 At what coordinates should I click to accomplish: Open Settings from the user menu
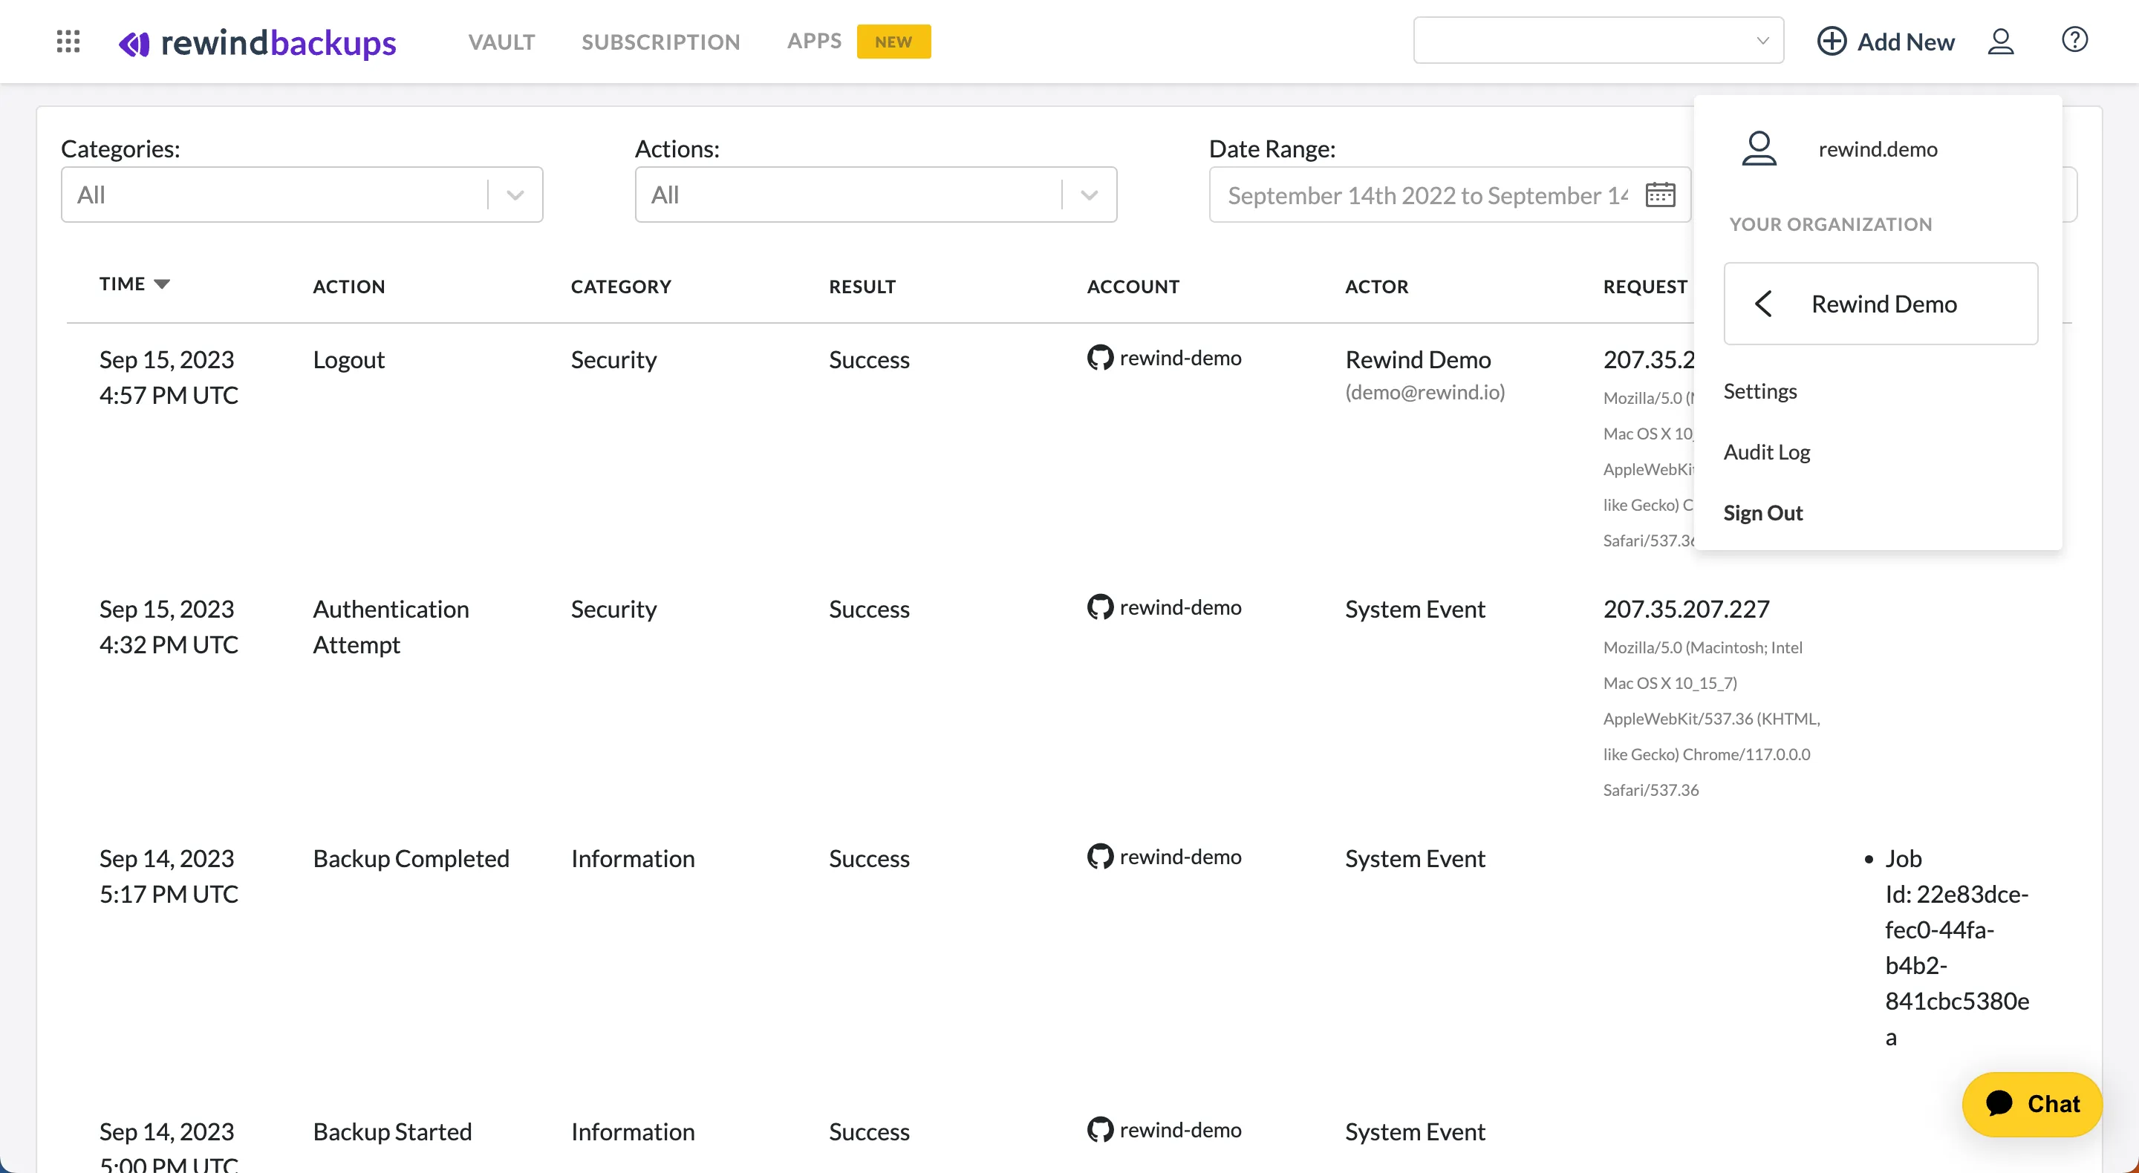tap(1759, 391)
